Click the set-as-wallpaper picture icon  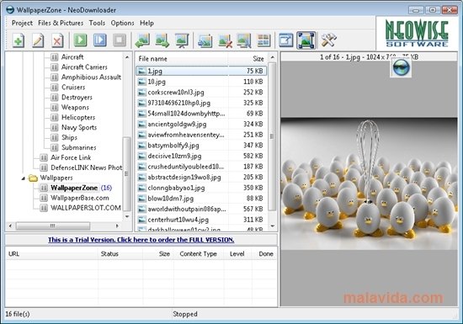pyautogui.click(x=205, y=40)
